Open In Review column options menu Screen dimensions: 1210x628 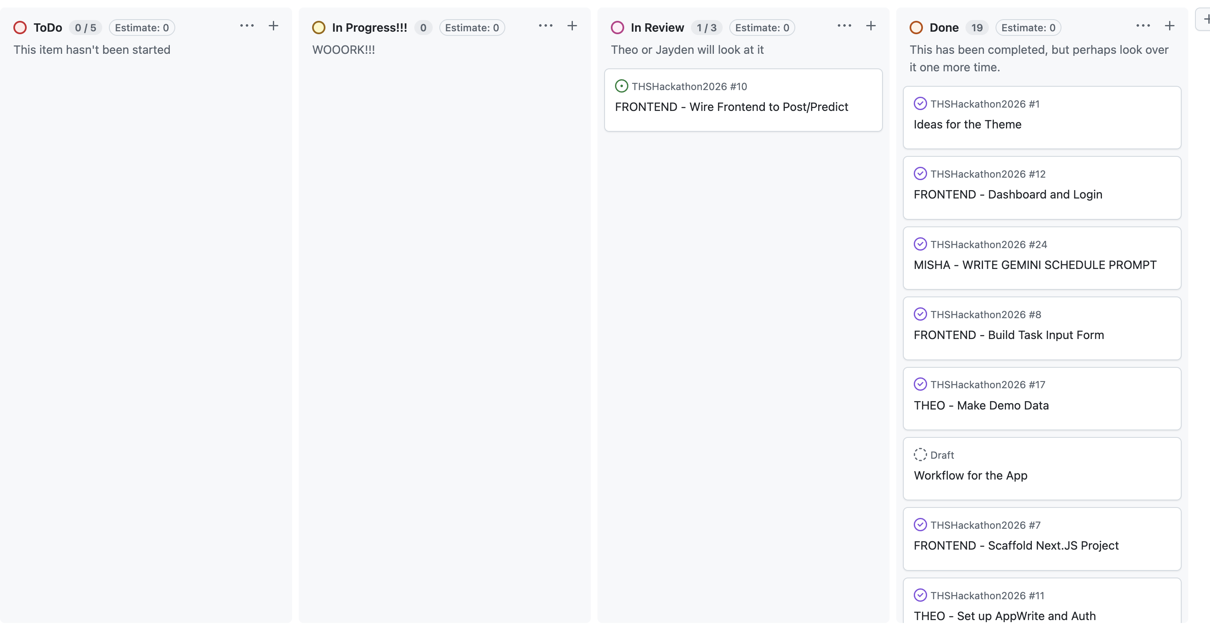tap(844, 26)
